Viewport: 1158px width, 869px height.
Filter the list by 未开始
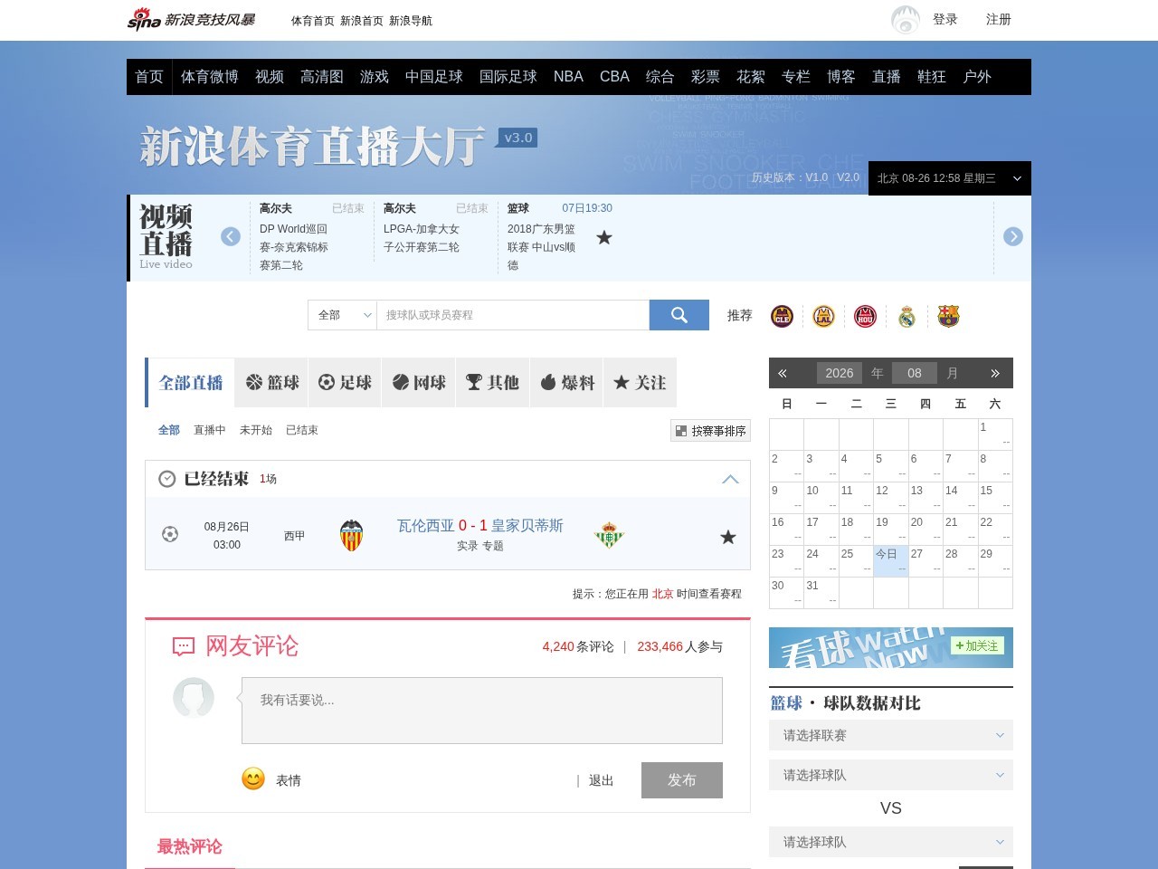coord(255,430)
